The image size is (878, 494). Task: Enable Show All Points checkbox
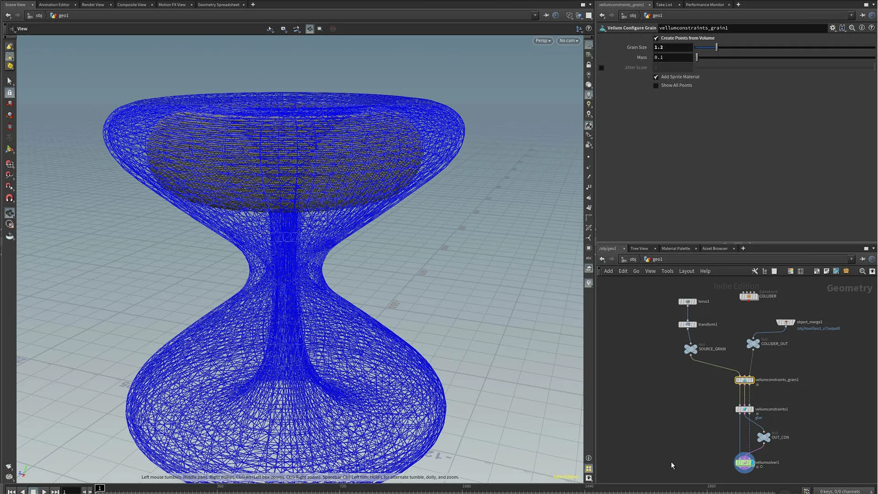pos(656,86)
